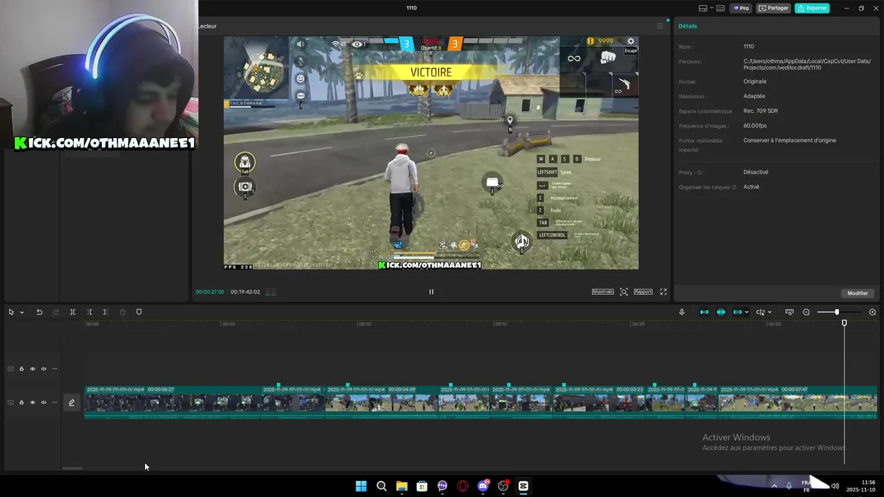The width and height of the screenshot is (884, 497).
Task: Toggle clip linkage on the timeline
Action: [x=737, y=312]
